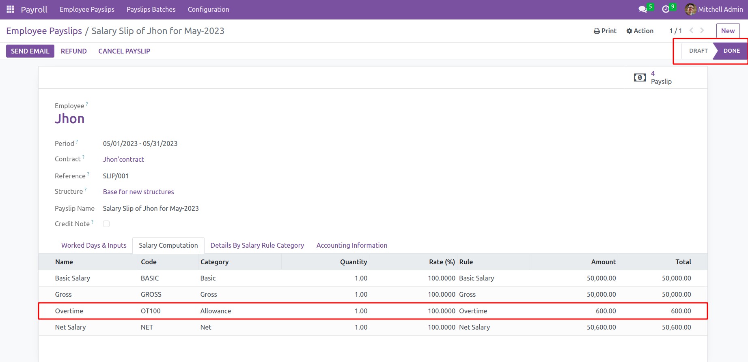Open Jhon'contract link

click(123, 159)
